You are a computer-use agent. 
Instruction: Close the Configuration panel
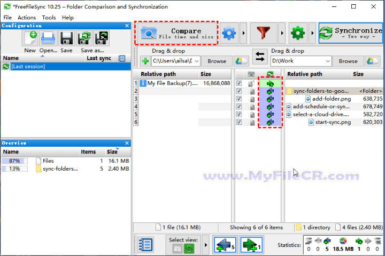click(127, 26)
